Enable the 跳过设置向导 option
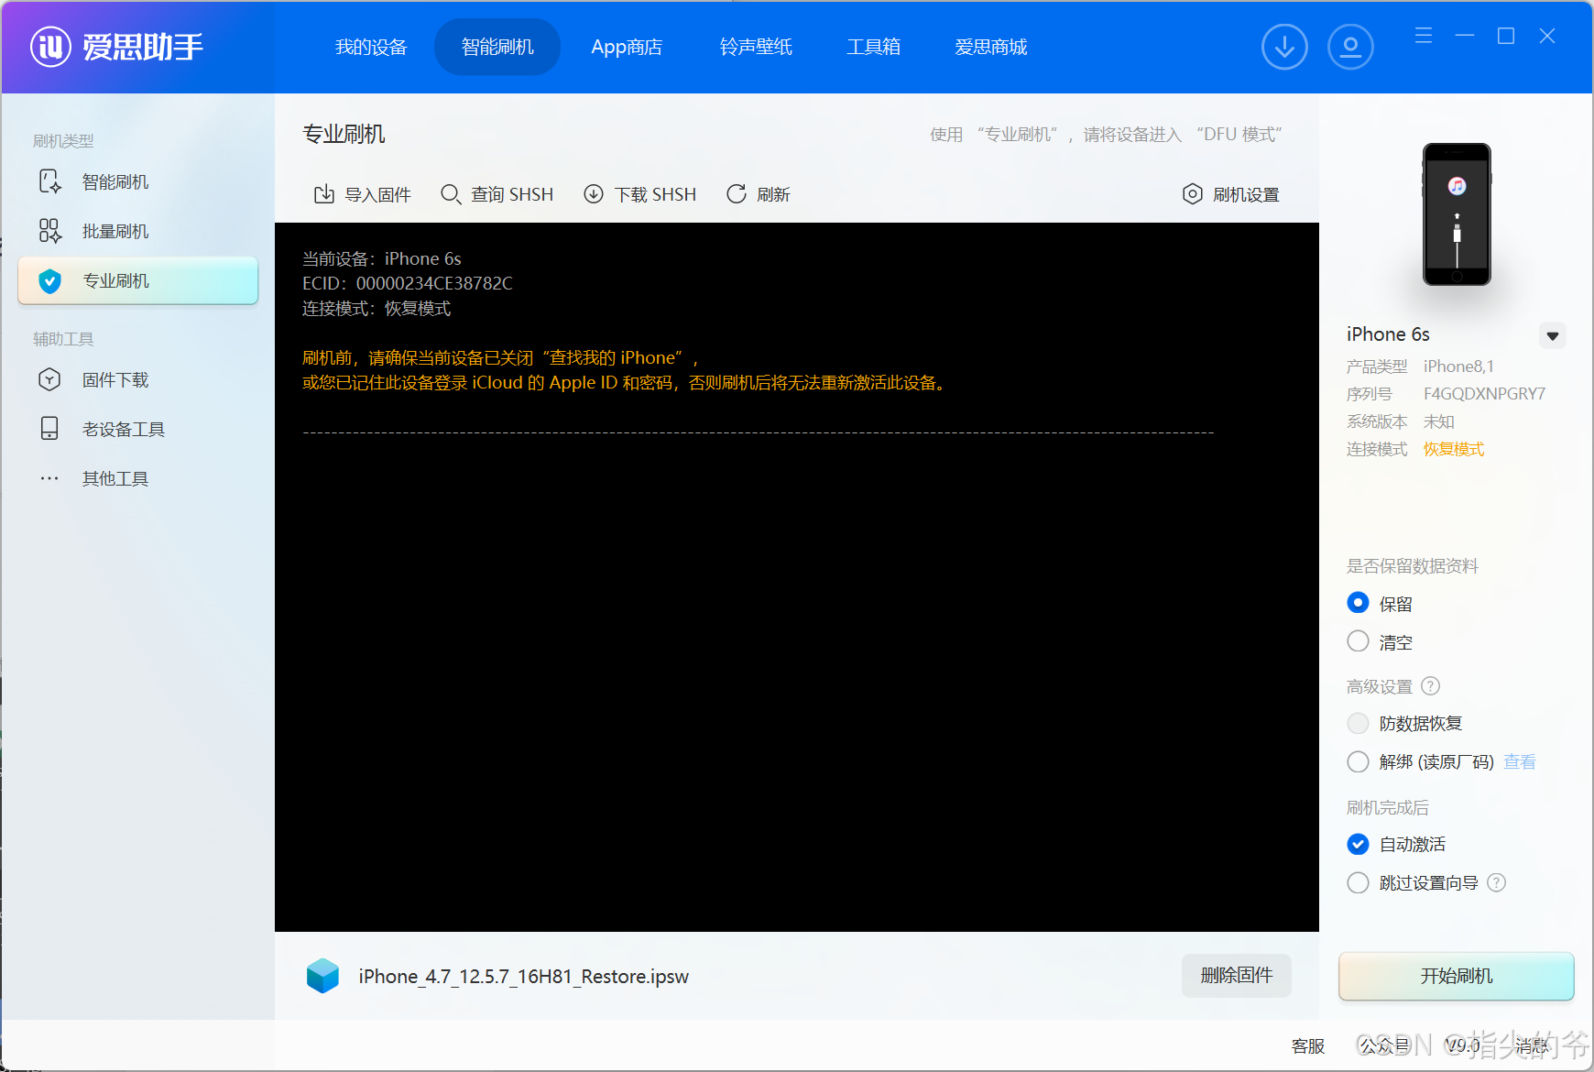Image resolution: width=1594 pixels, height=1072 pixels. coord(1358,882)
